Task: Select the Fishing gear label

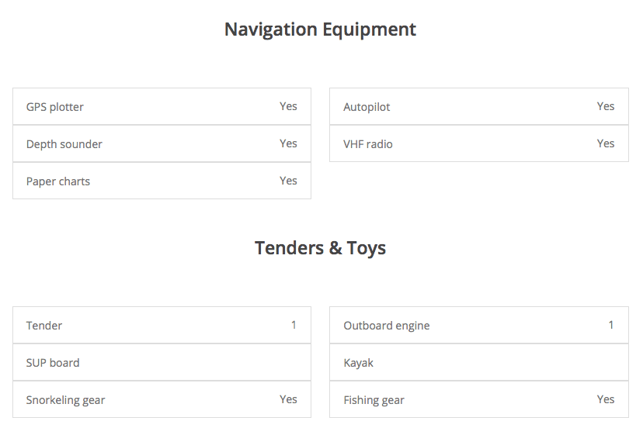Action: pyautogui.click(x=374, y=400)
